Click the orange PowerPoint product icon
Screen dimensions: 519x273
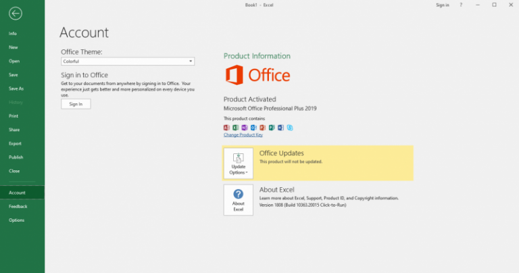262,127
